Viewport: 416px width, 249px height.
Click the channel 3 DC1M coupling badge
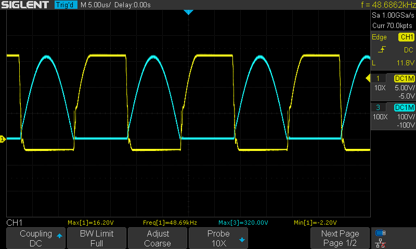404,107
